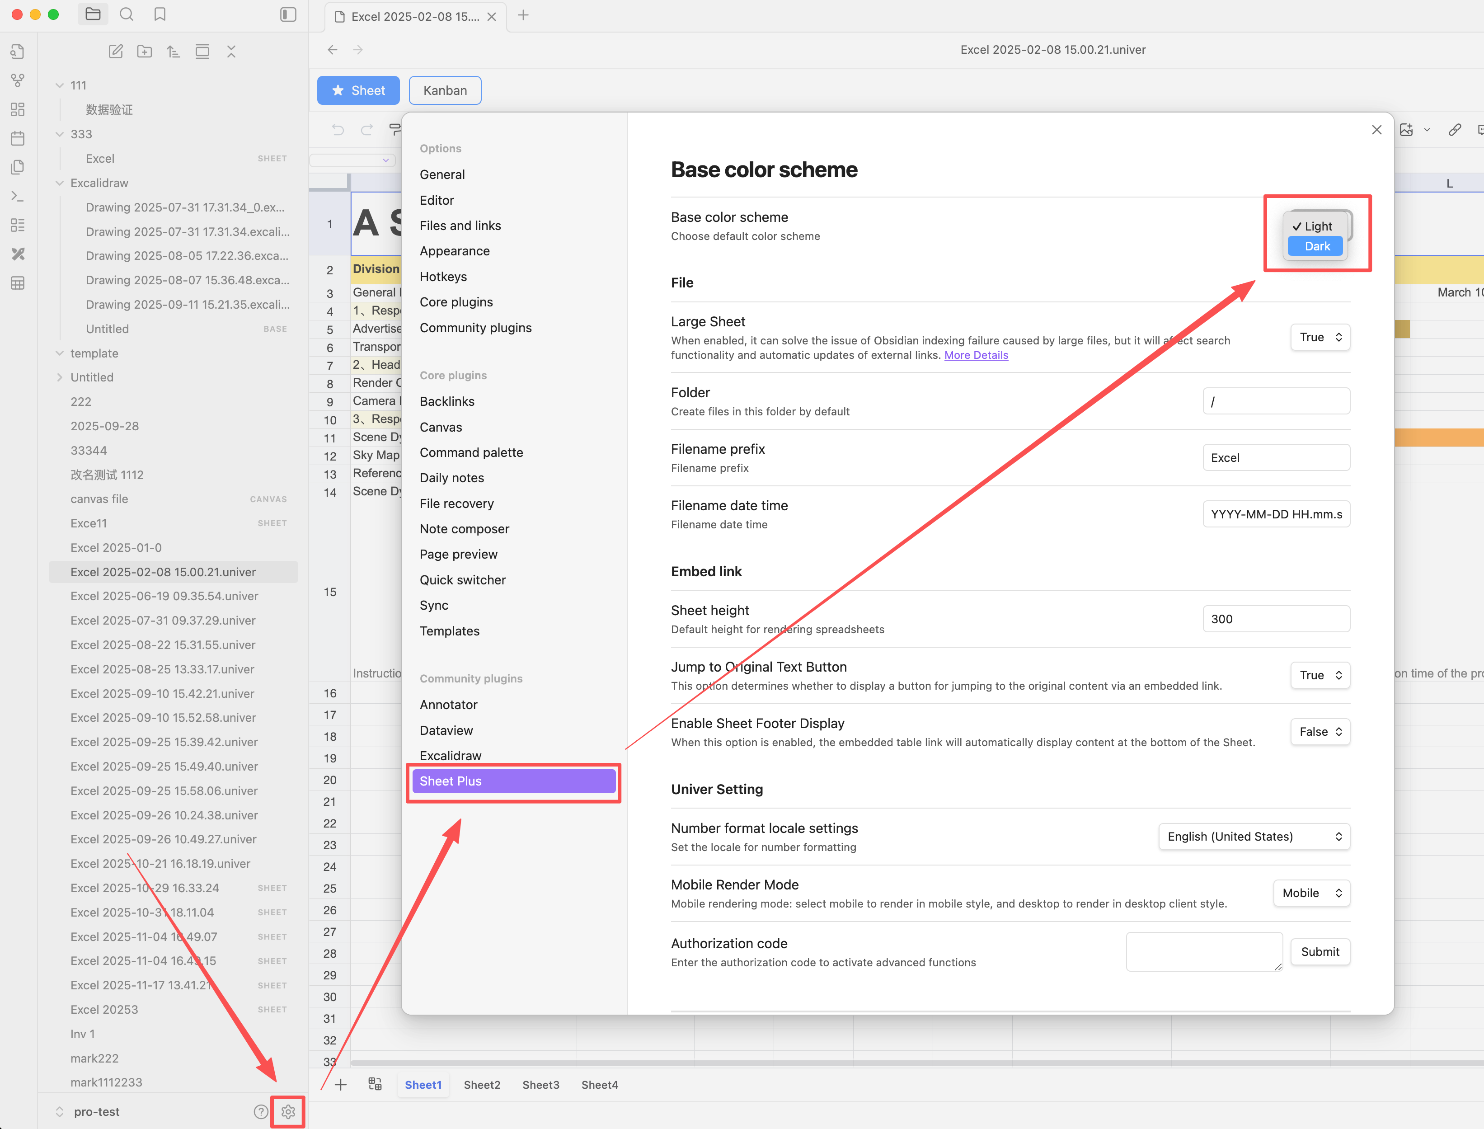Image resolution: width=1484 pixels, height=1129 pixels.
Task: Create a new note in file explorer
Action: (x=116, y=52)
